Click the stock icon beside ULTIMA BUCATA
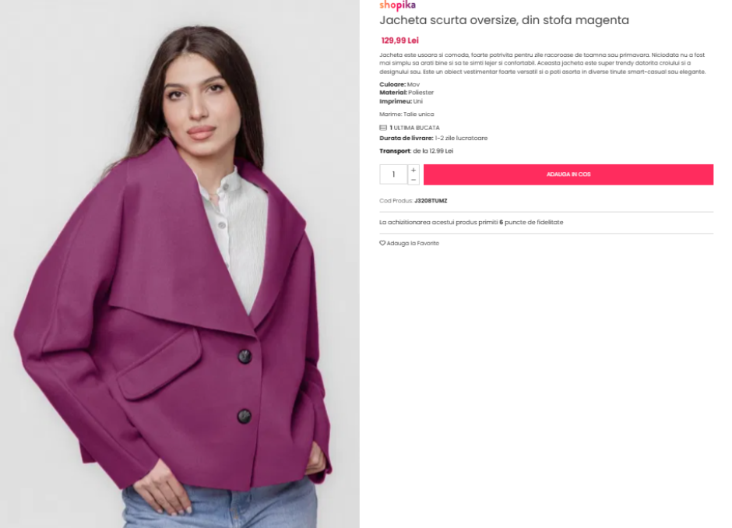 click(383, 128)
